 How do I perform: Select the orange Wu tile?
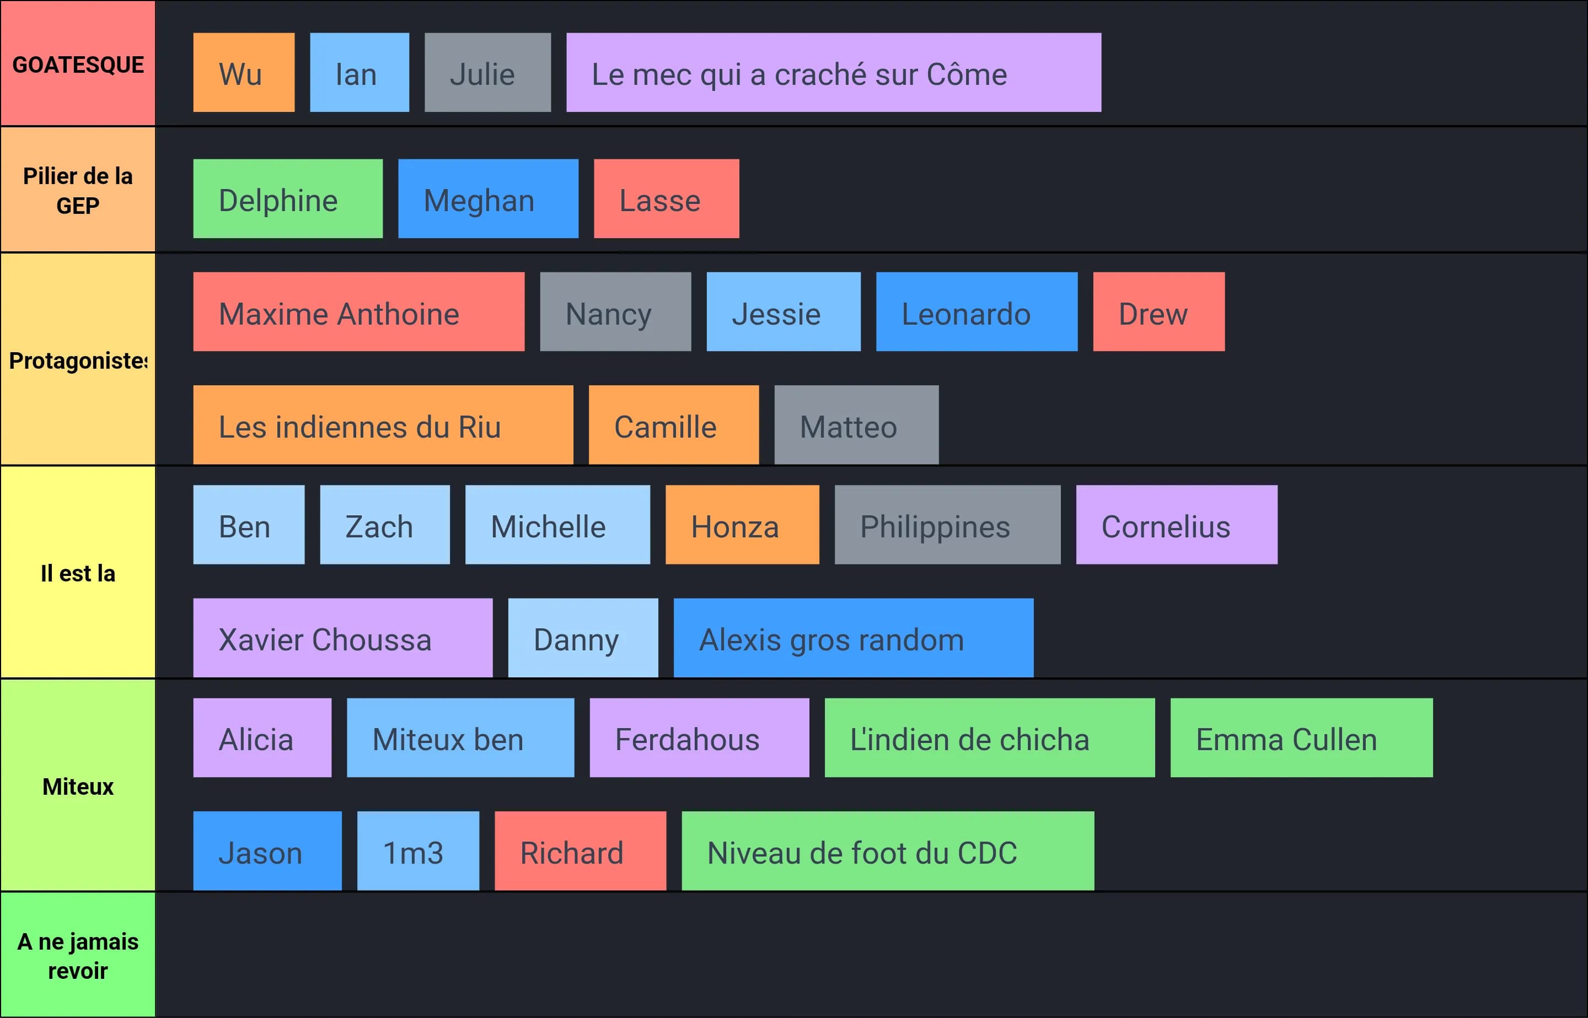pos(244,73)
